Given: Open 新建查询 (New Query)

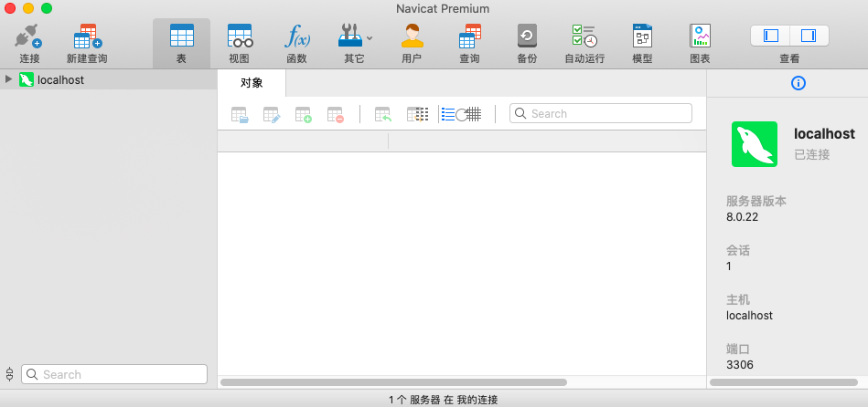Looking at the screenshot, I should (87, 43).
